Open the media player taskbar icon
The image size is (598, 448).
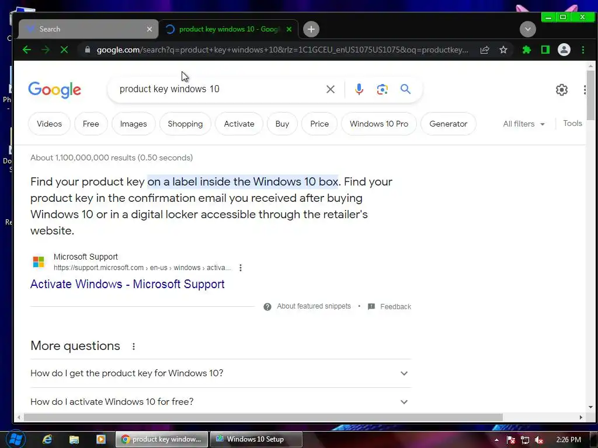coord(100,440)
